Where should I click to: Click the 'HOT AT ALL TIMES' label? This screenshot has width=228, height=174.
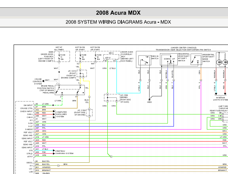(59, 48)
